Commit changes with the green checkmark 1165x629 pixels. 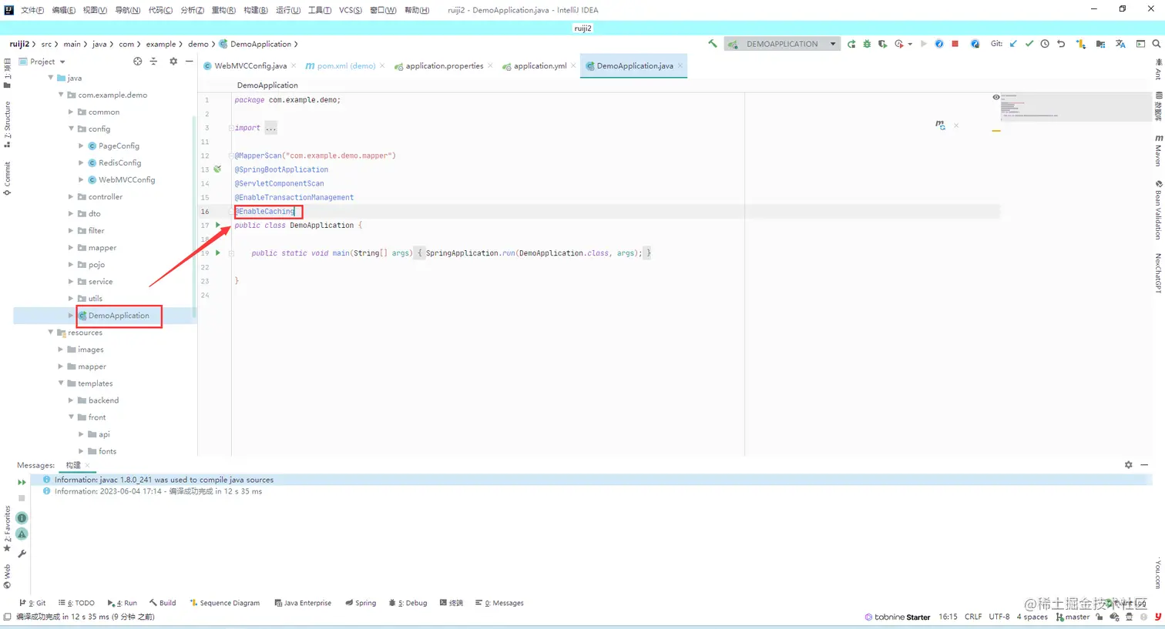1029,44
